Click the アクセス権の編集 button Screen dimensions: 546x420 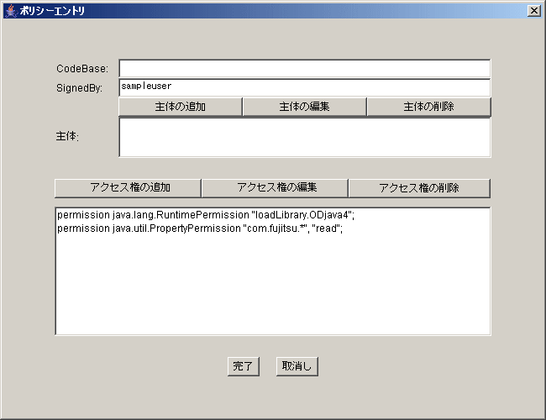pos(275,187)
